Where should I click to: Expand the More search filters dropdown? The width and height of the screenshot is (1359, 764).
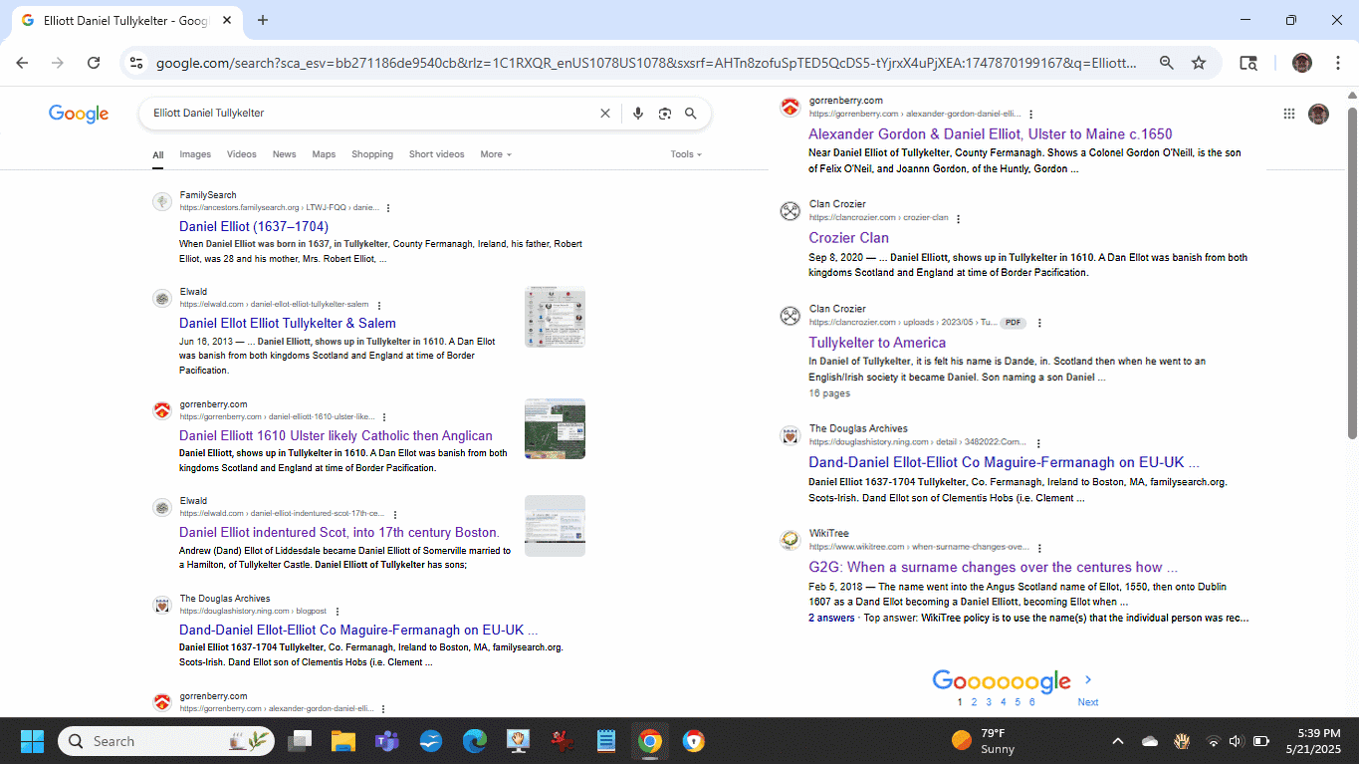(x=495, y=154)
